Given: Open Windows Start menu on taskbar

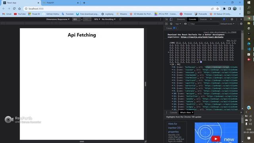Looking at the screenshot, I should pyautogui.click(x=249, y=2).
